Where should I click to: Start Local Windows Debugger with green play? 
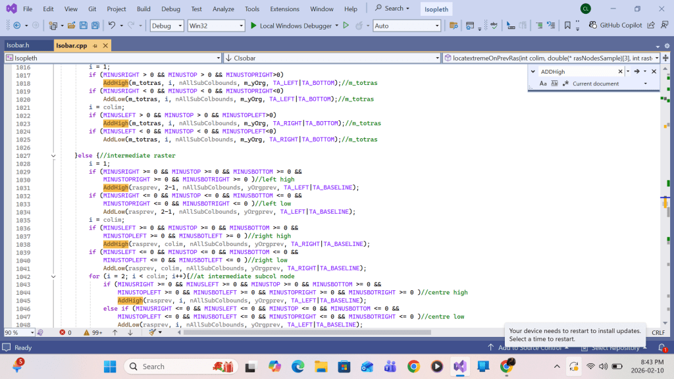pos(253,26)
